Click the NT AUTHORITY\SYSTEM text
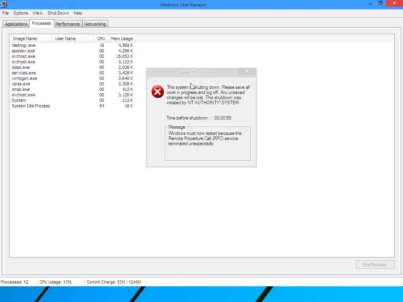This screenshot has width=403, height=302. (x=213, y=103)
